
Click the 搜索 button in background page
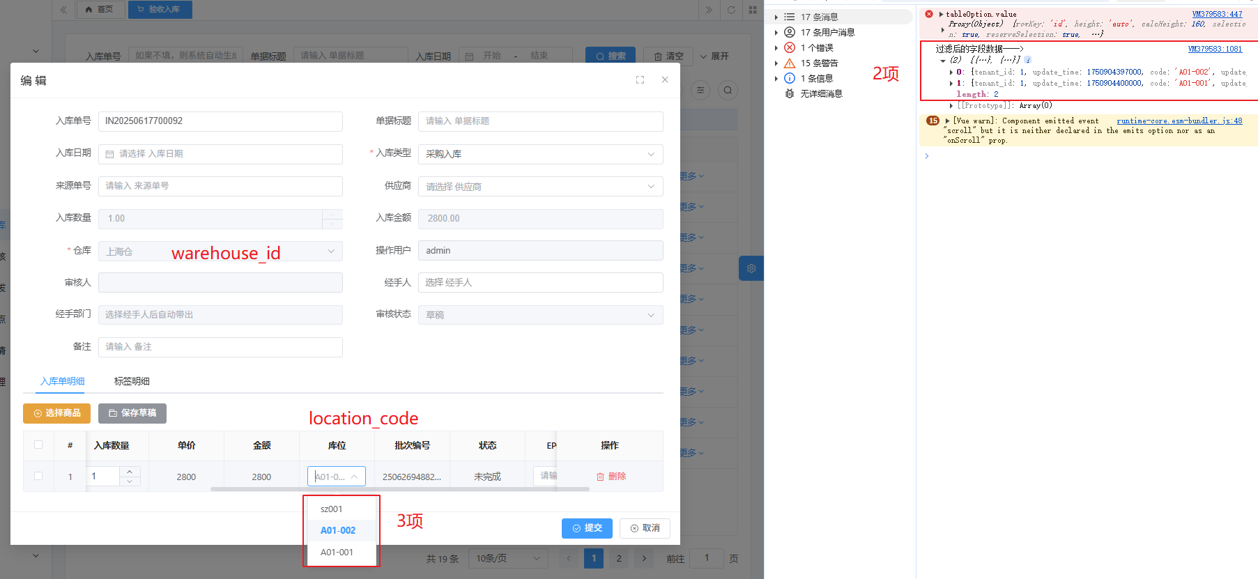[611, 56]
